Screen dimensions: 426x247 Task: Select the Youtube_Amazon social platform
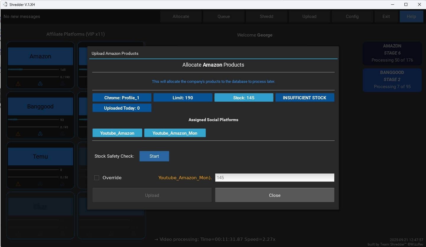pos(117,133)
